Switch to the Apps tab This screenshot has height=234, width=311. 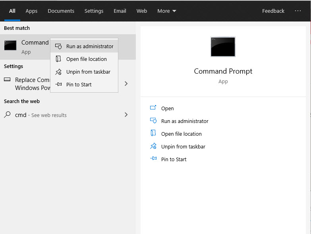(31, 11)
